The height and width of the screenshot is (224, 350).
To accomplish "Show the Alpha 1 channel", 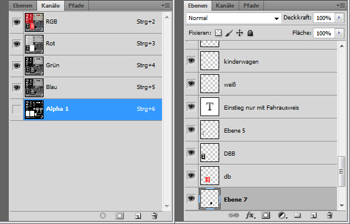I will tap(16, 110).
